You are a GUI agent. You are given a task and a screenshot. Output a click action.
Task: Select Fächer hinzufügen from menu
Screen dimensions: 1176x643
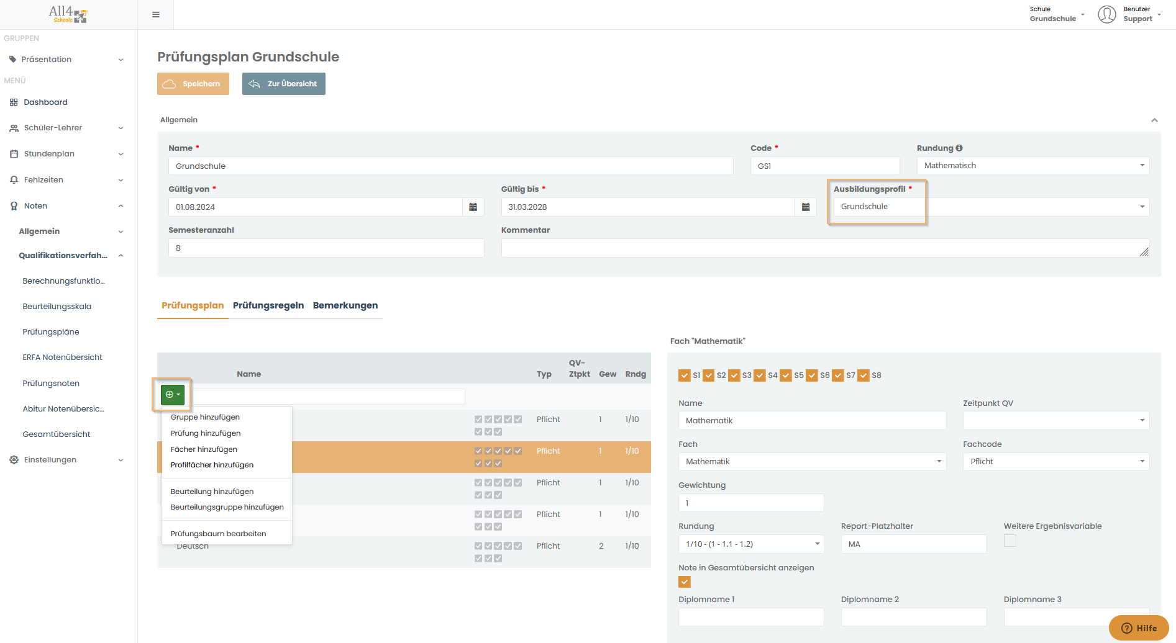[x=204, y=449]
